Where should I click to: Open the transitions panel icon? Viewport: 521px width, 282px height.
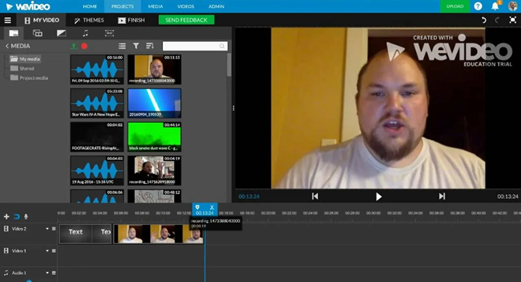tap(62, 32)
